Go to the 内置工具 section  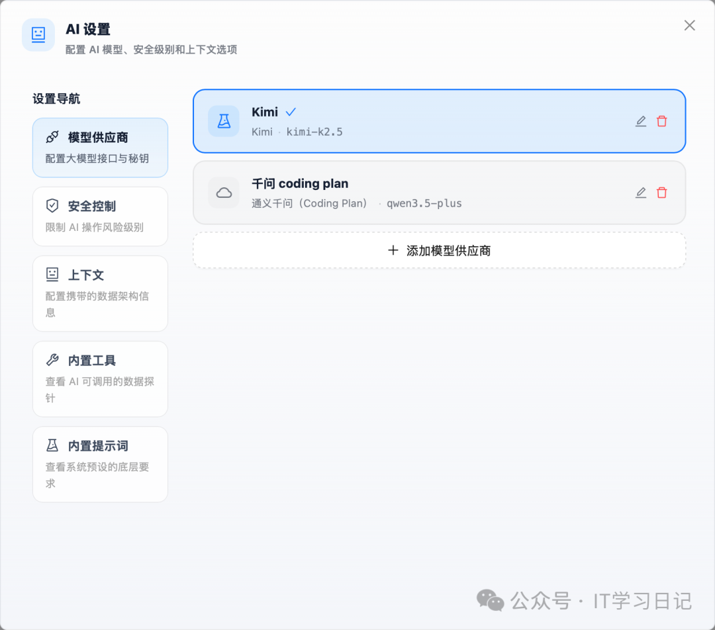coord(101,379)
